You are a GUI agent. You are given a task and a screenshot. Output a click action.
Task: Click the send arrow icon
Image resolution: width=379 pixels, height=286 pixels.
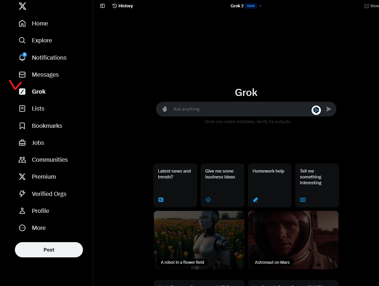tap(329, 109)
